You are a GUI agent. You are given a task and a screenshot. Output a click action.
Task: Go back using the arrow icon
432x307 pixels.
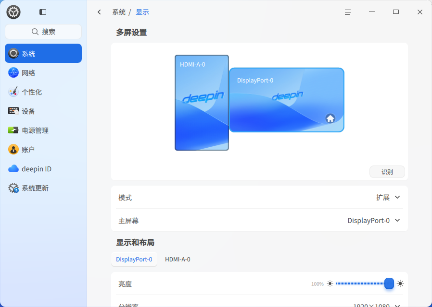(99, 12)
